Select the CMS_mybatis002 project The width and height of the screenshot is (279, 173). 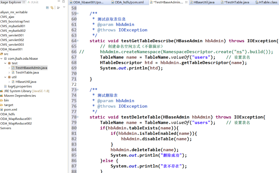[x=13, y=31]
